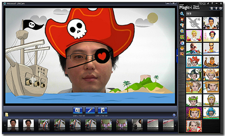Advance the thumbnail strip with right arrow

tap(175, 125)
